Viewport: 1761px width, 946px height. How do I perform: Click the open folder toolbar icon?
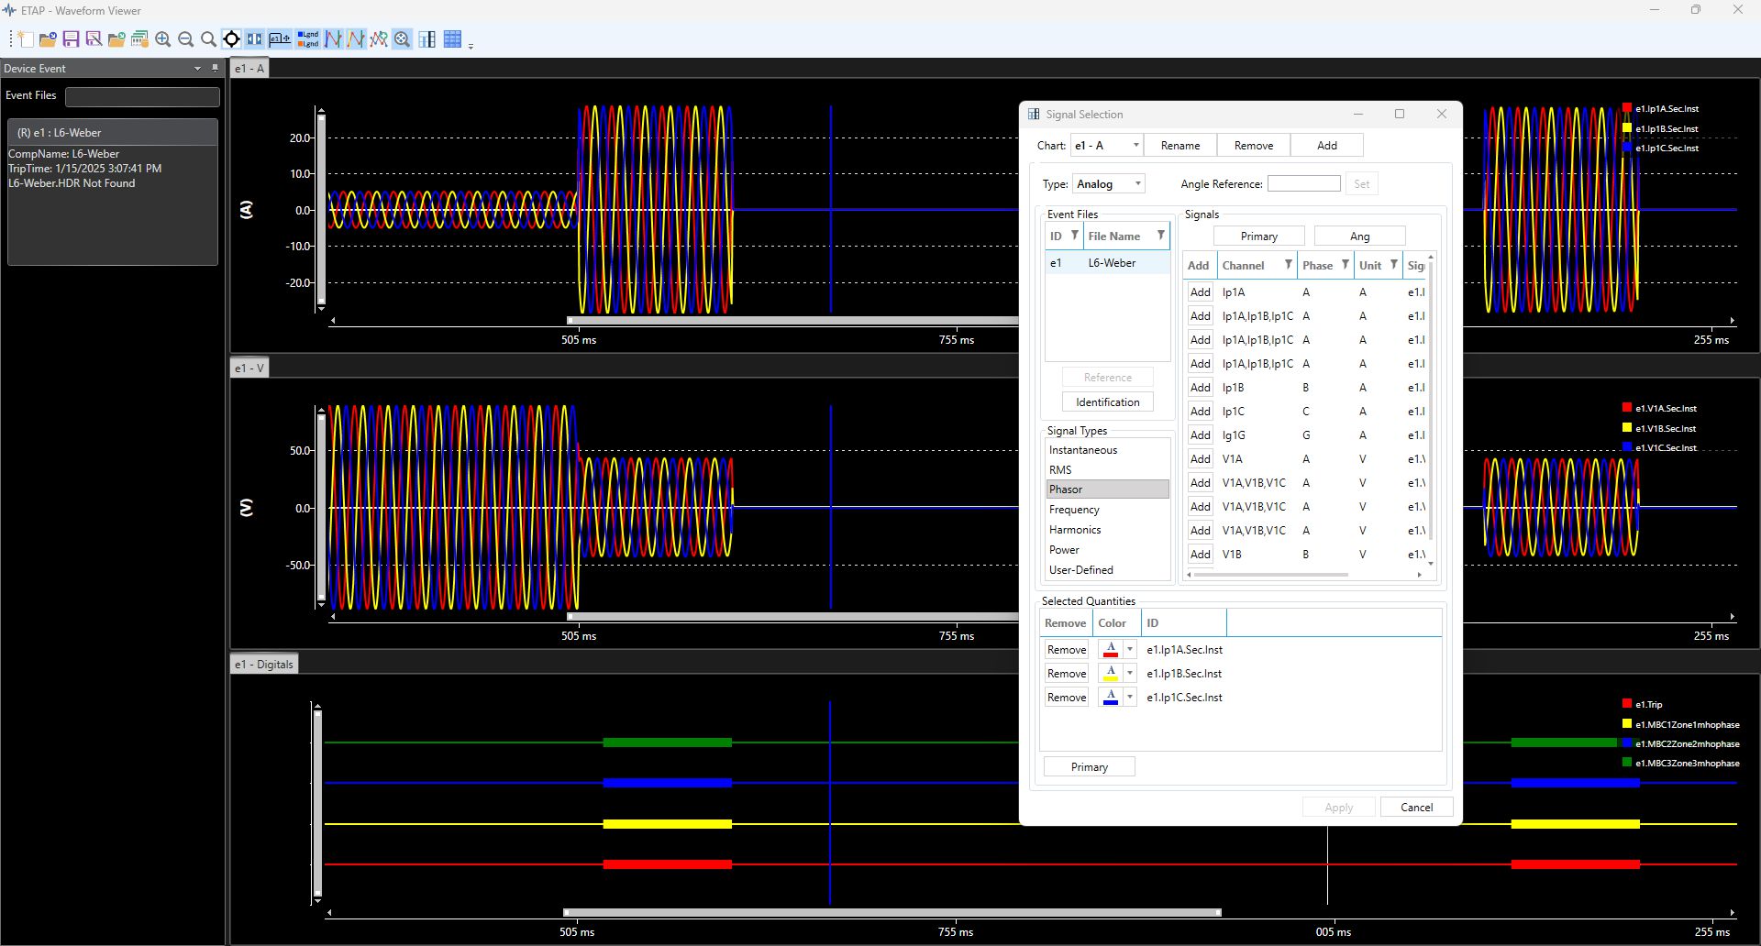tap(48, 39)
